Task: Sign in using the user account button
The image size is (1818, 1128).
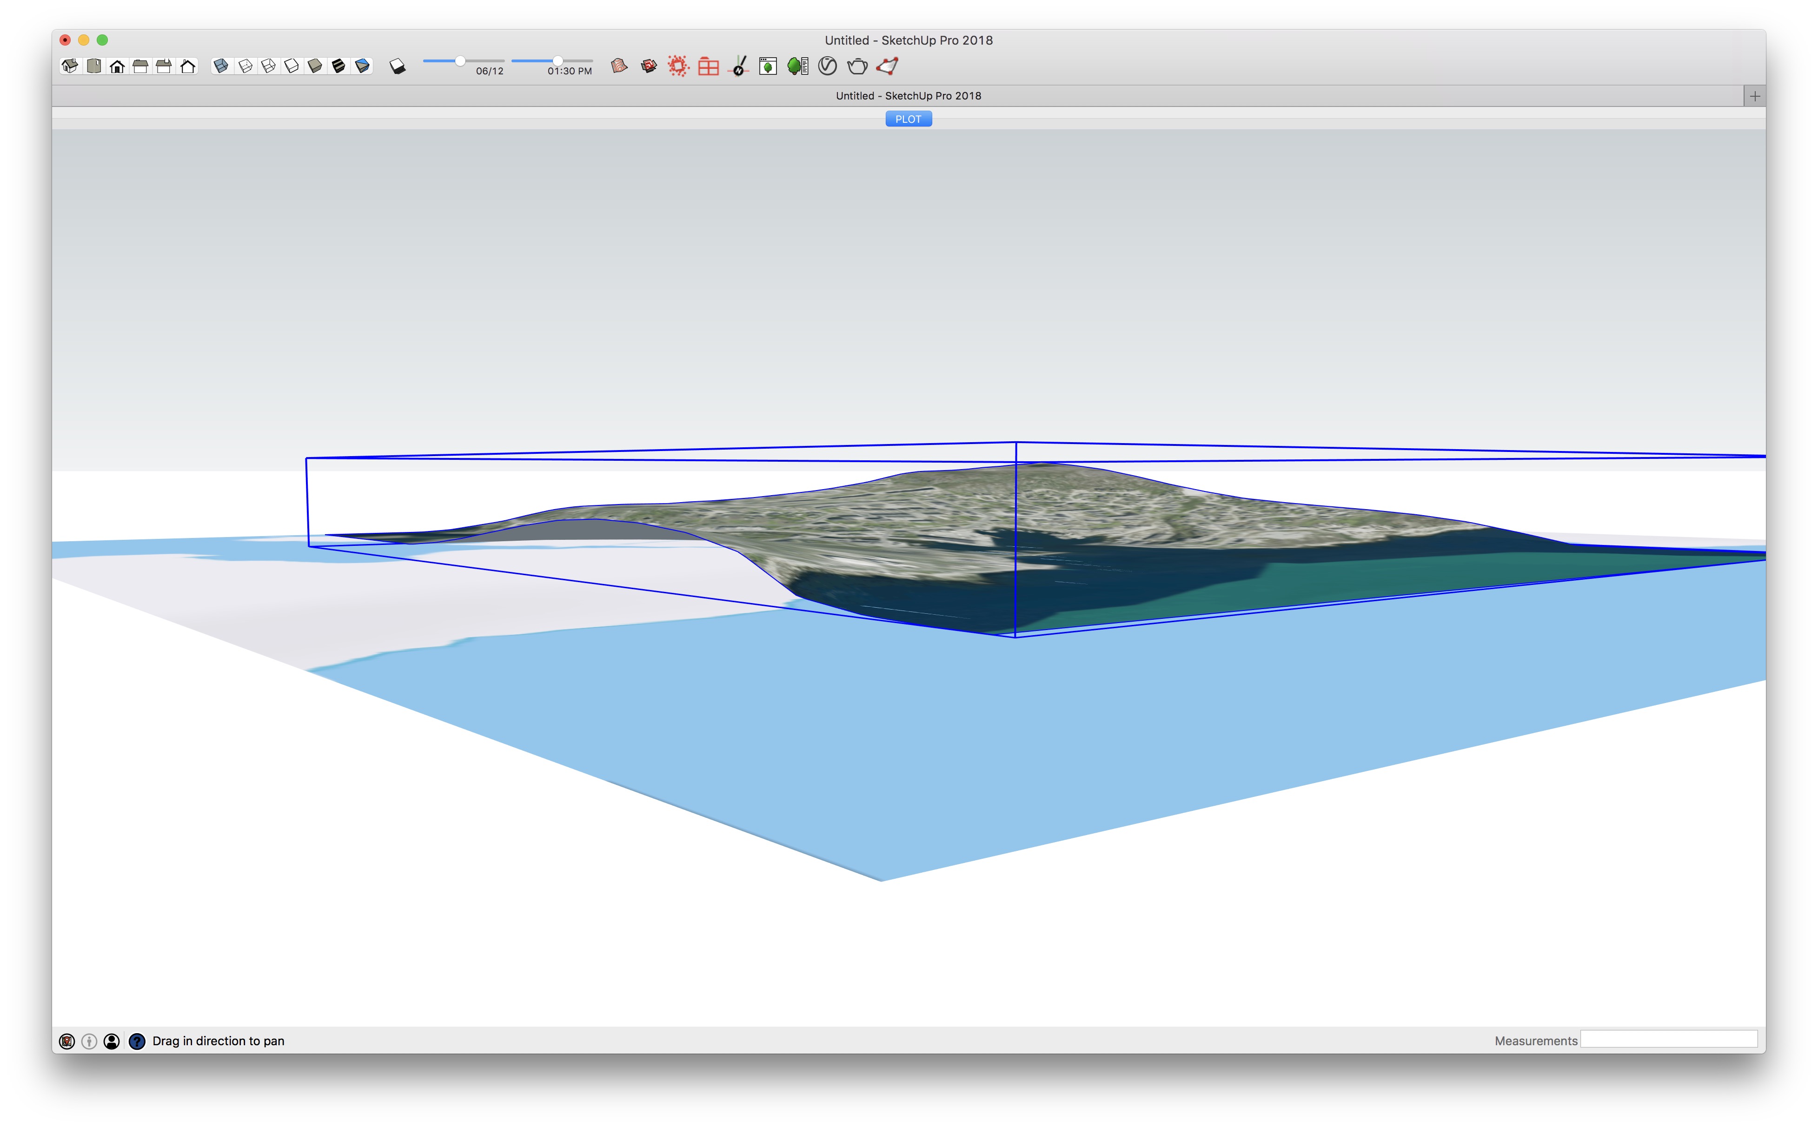Action: pyautogui.click(x=111, y=1041)
